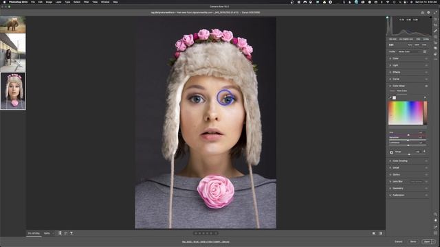Adjust the Hue shift slider handle
440x247 pixels.
point(408,135)
